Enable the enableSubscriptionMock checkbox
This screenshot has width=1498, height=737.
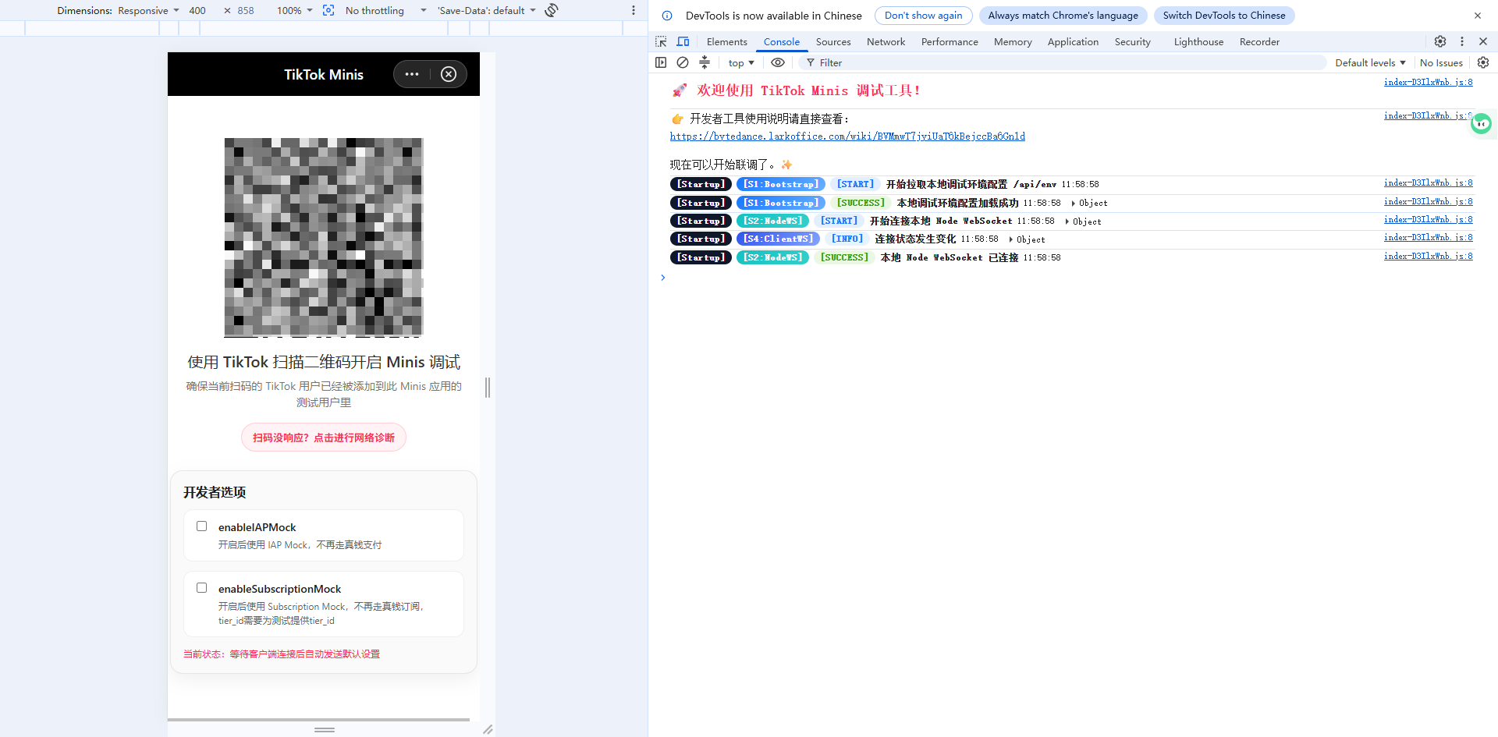(202, 588)
